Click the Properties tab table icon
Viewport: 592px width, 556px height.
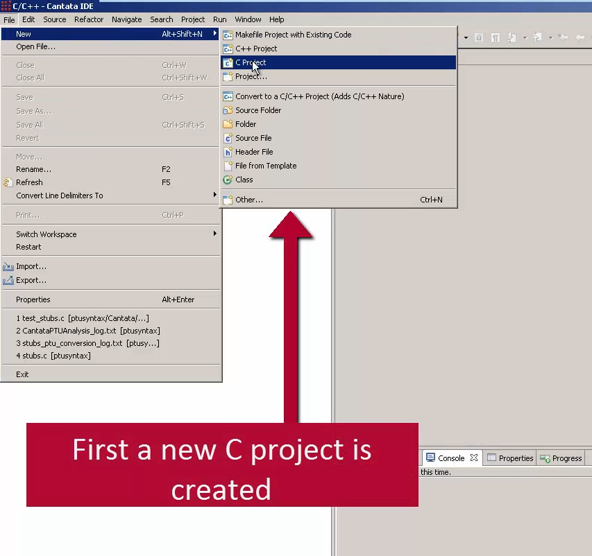tap(491, 458)
